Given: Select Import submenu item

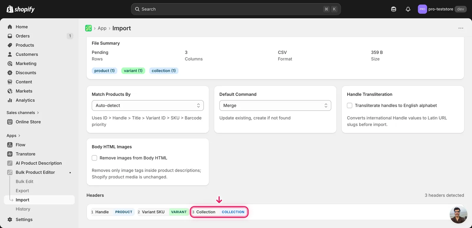Looking at the screenshot, I should (39, 200).
